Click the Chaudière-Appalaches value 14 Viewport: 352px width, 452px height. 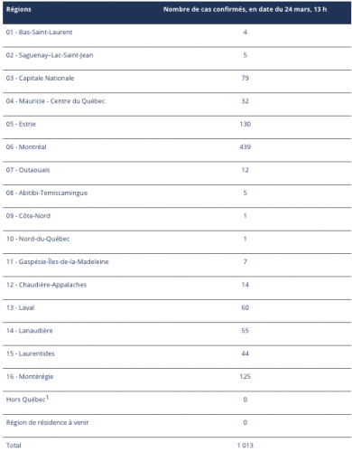coord(245,285)
